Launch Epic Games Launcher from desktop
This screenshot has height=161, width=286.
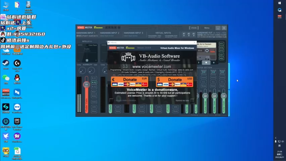click(17, 124)
